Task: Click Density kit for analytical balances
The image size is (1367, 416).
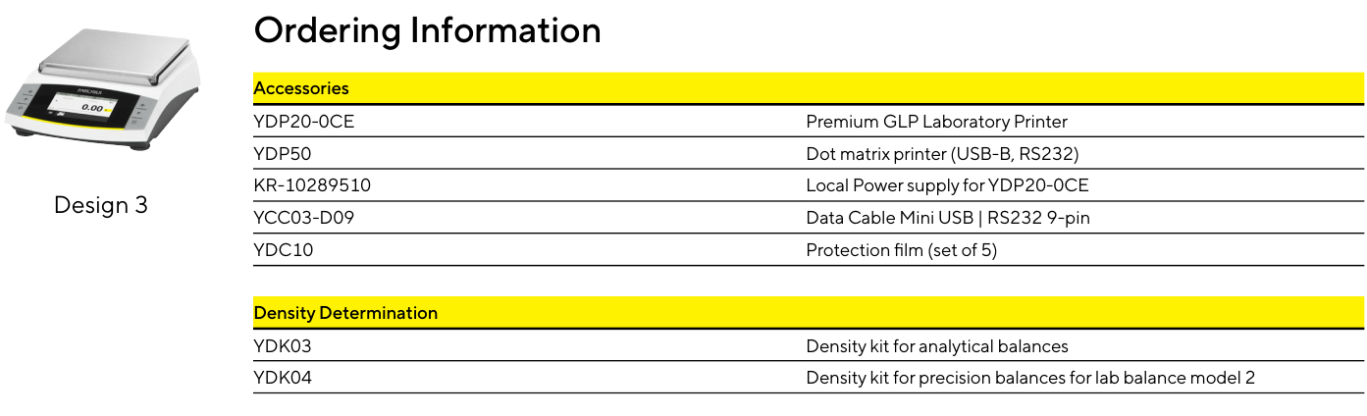Action: click(937, 346)
